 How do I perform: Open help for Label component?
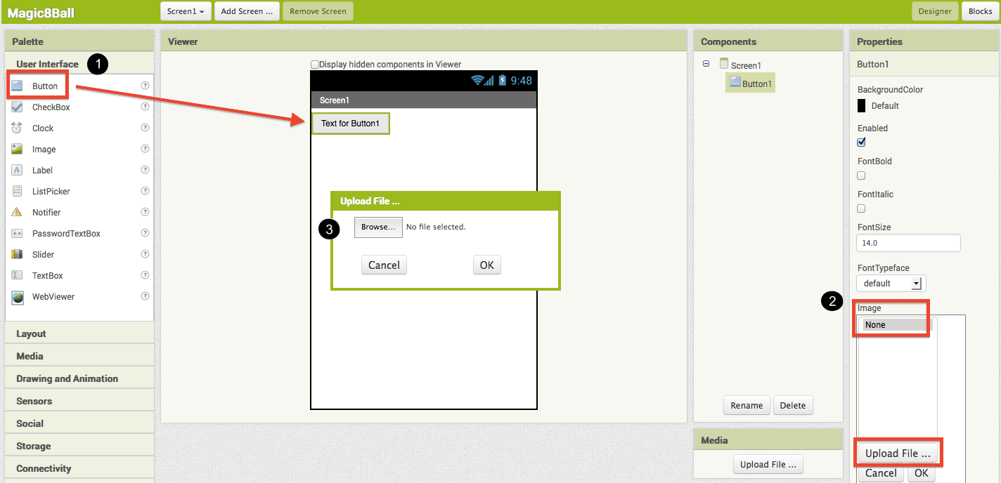(x=145, y=170)
